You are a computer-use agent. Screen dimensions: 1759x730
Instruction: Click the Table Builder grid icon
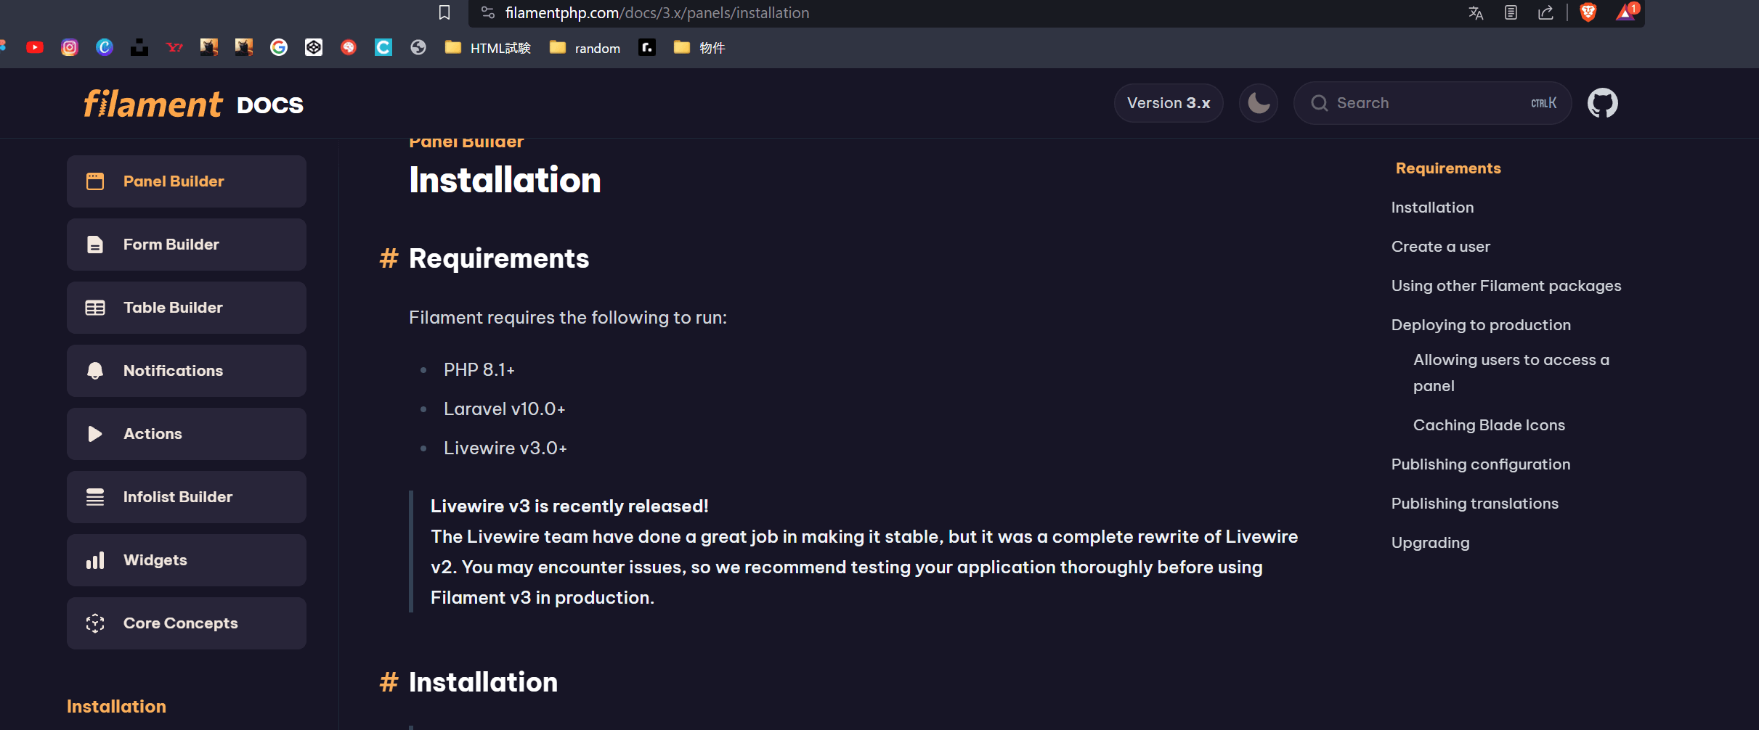(95, 307)
